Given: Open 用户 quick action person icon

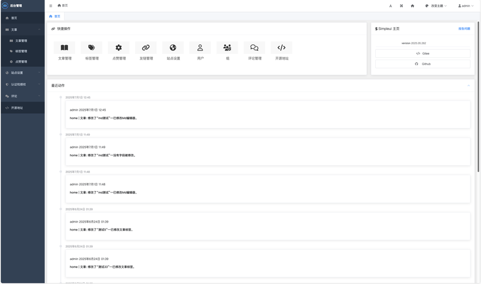Looking at the screenshot, I should pos(200,48).
